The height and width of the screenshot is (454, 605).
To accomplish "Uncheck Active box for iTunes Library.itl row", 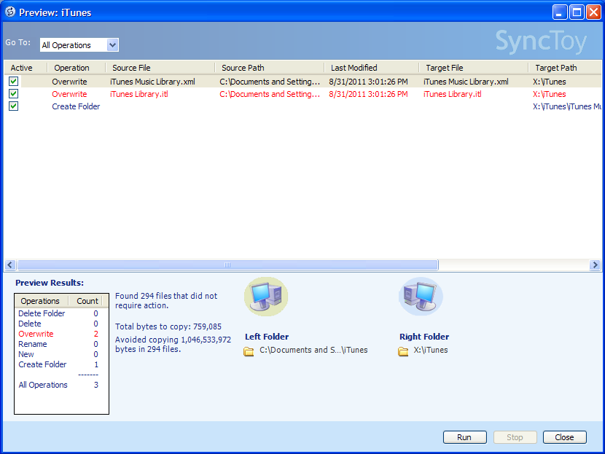I will [x=14, y=94].
